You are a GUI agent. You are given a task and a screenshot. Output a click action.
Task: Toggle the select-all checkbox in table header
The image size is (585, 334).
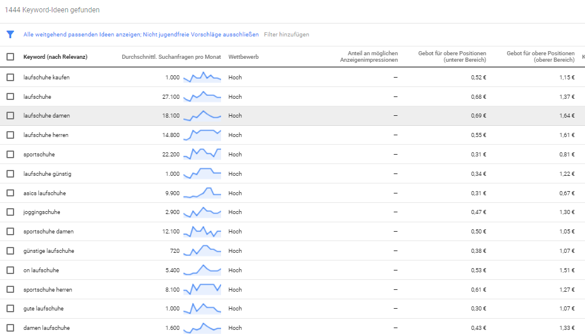pyautogui.click(x=10, y=57)
